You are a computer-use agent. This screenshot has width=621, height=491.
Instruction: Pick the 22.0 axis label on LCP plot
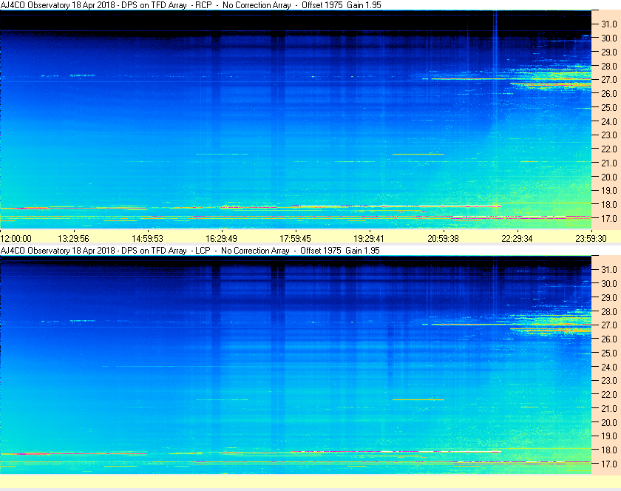[609, 395]
